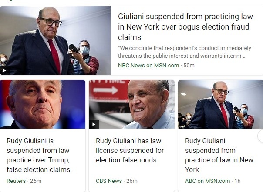This screenshot has height=192, width=263.
Task: Open the headline 'law license suspended for election falsehoods'
Action: 130,150
